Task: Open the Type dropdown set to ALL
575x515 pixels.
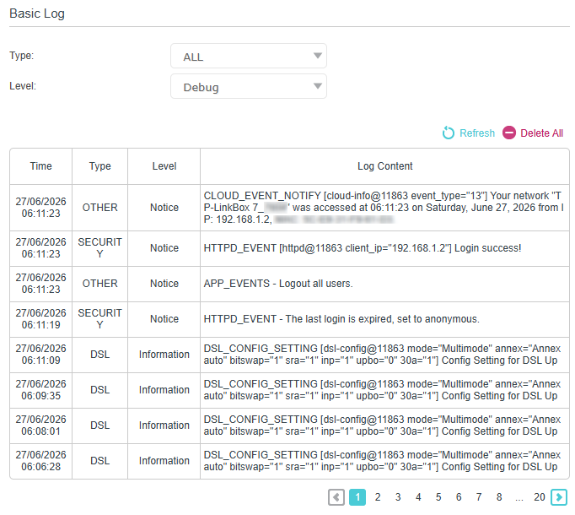Action: pyautogui.click(x=249, y=56)
